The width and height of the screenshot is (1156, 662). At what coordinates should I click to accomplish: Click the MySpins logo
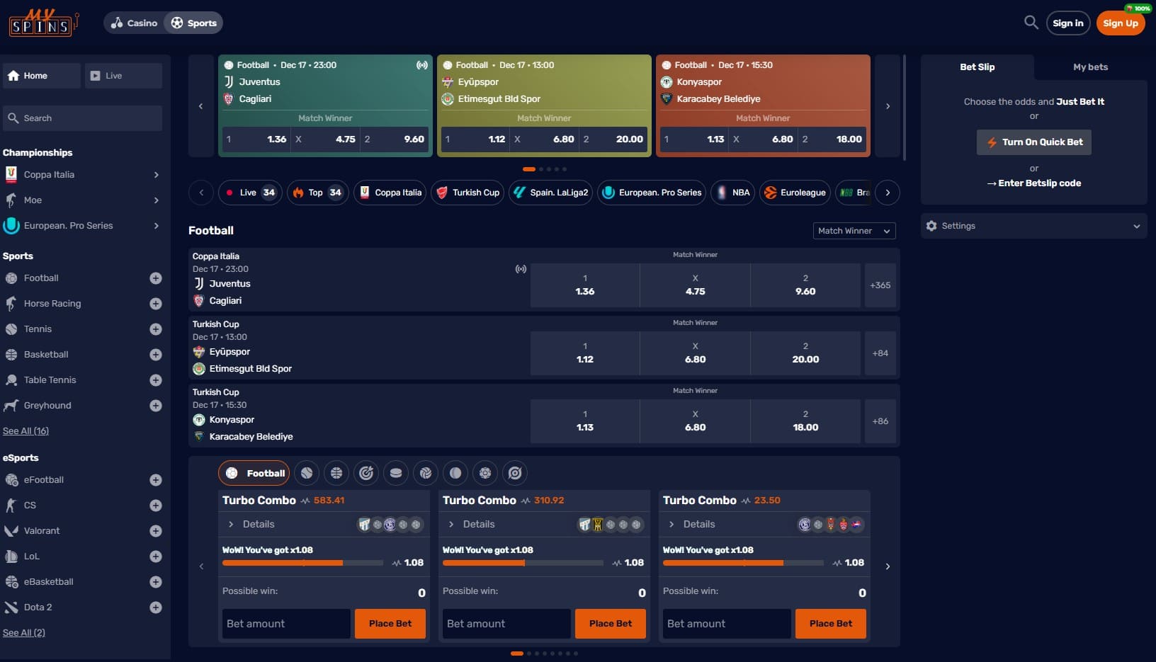[x=42, y=23]
